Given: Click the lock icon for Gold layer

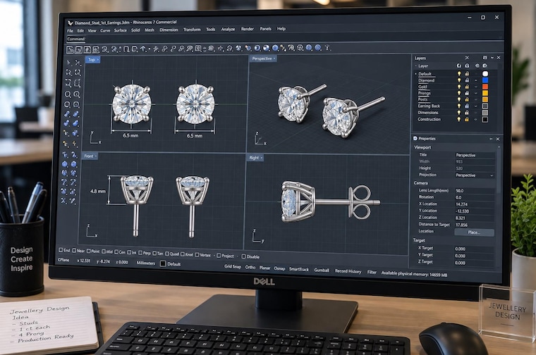Looking at the screenshot, I should (x=467, y=87).
